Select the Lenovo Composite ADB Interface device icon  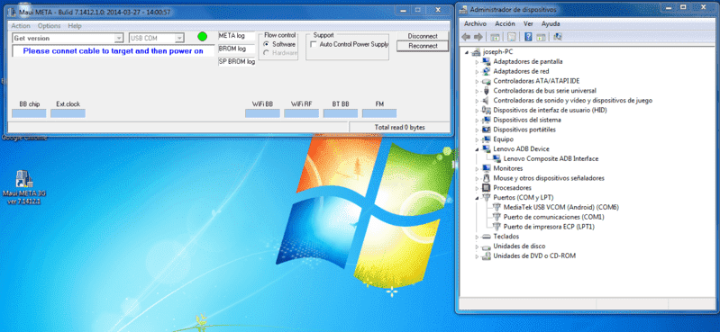[x=497, y=158]
